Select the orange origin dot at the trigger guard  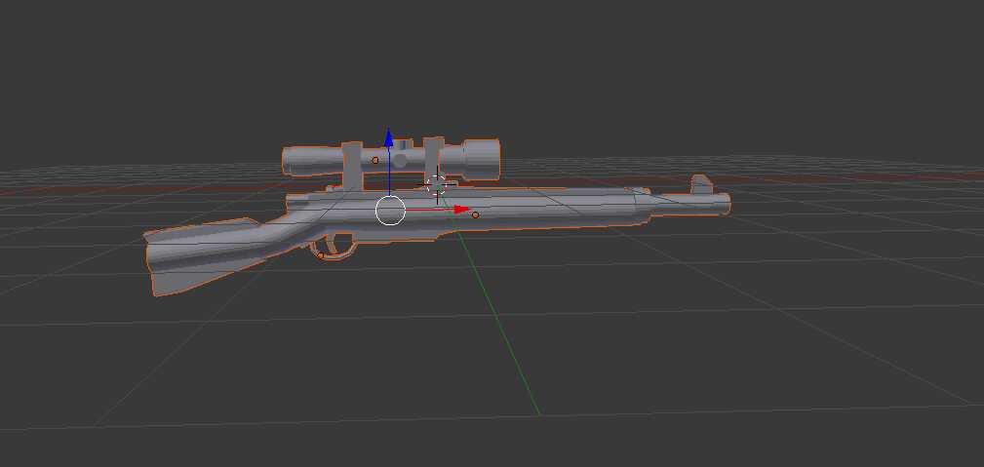click(320, 255)
